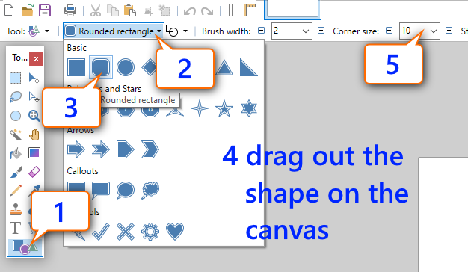Choose the Triangle shape under Basic

224,68
